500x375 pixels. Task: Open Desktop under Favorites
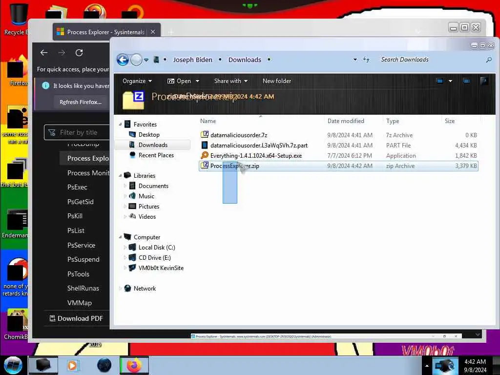point(149,135)
